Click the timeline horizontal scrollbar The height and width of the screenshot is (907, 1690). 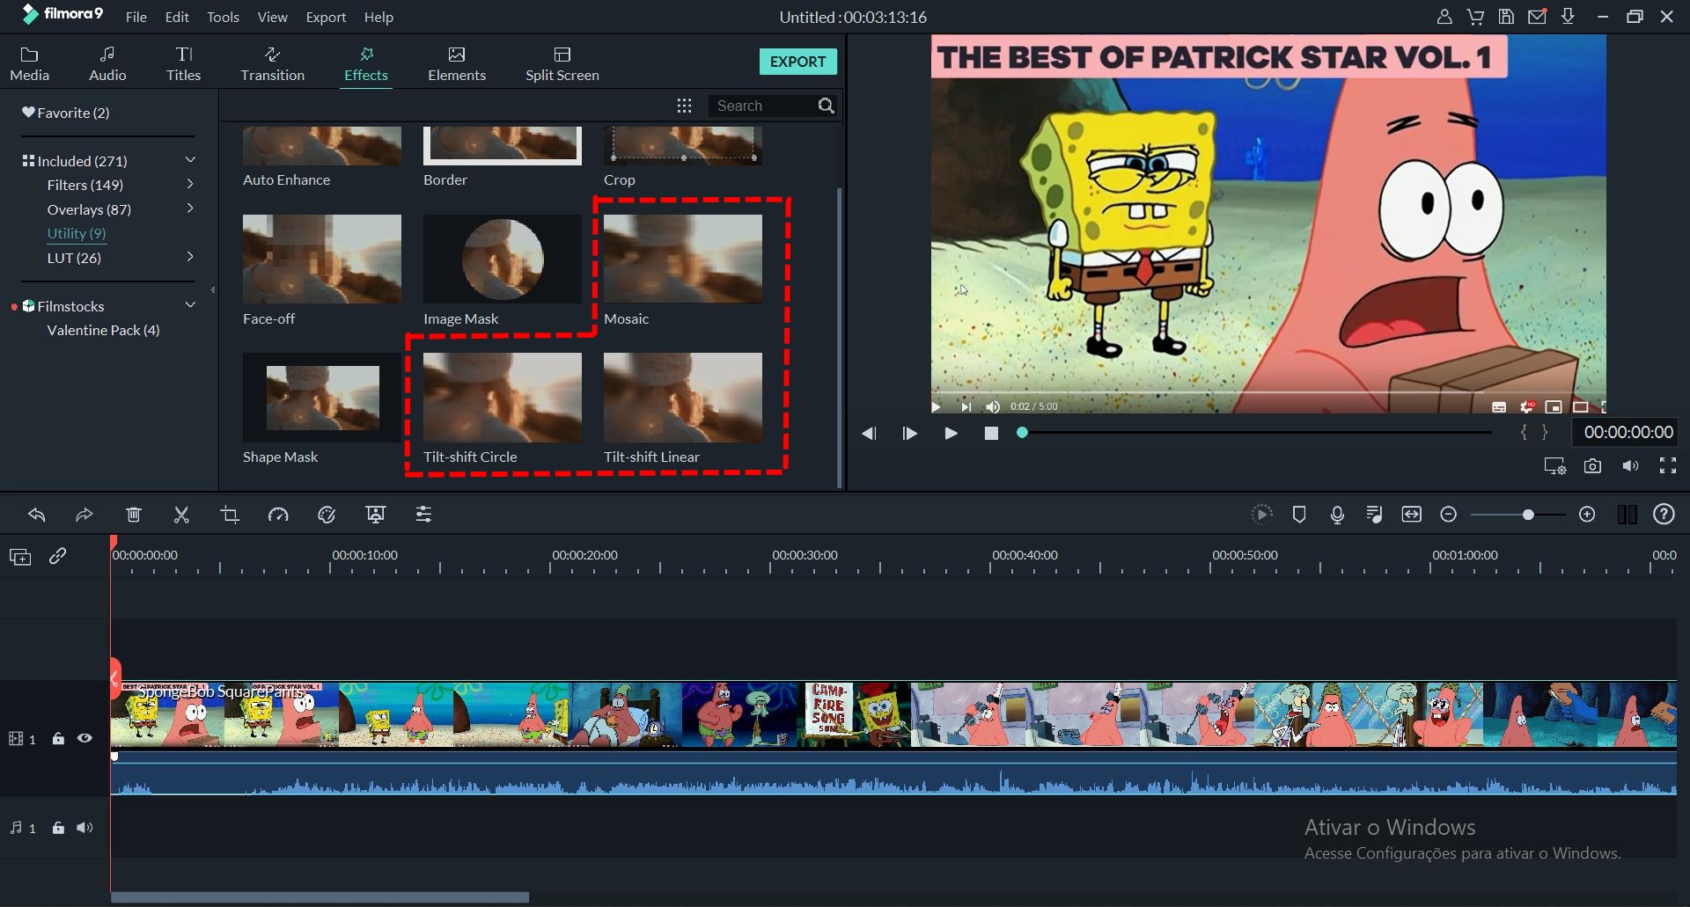tap(320, 897)
